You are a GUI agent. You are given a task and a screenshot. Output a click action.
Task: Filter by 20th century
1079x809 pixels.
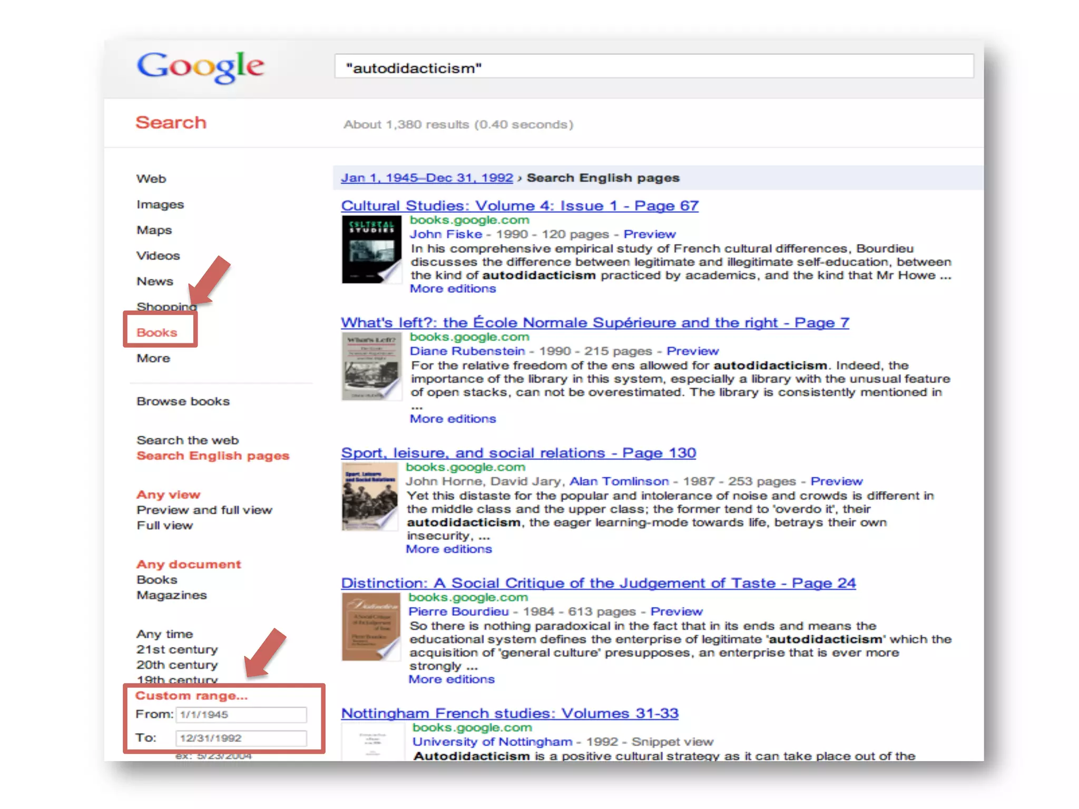pos(176,665)
